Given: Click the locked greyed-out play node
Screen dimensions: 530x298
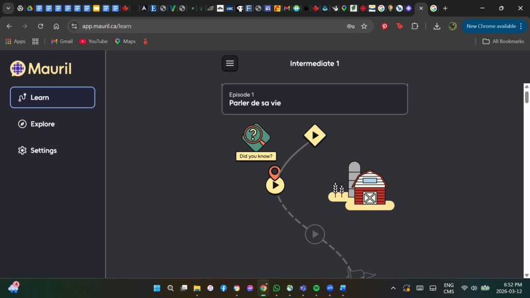Looking at the screenshot, I should 315,234.
